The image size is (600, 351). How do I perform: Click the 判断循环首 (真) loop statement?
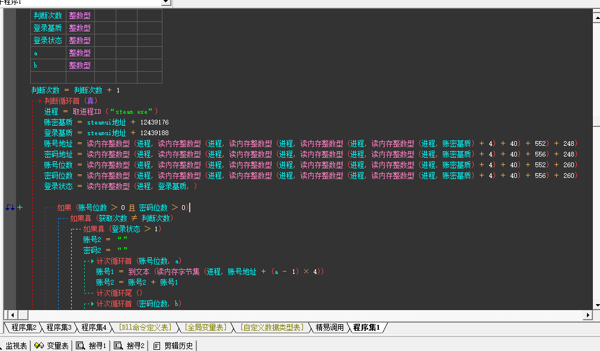coord(71,101)
